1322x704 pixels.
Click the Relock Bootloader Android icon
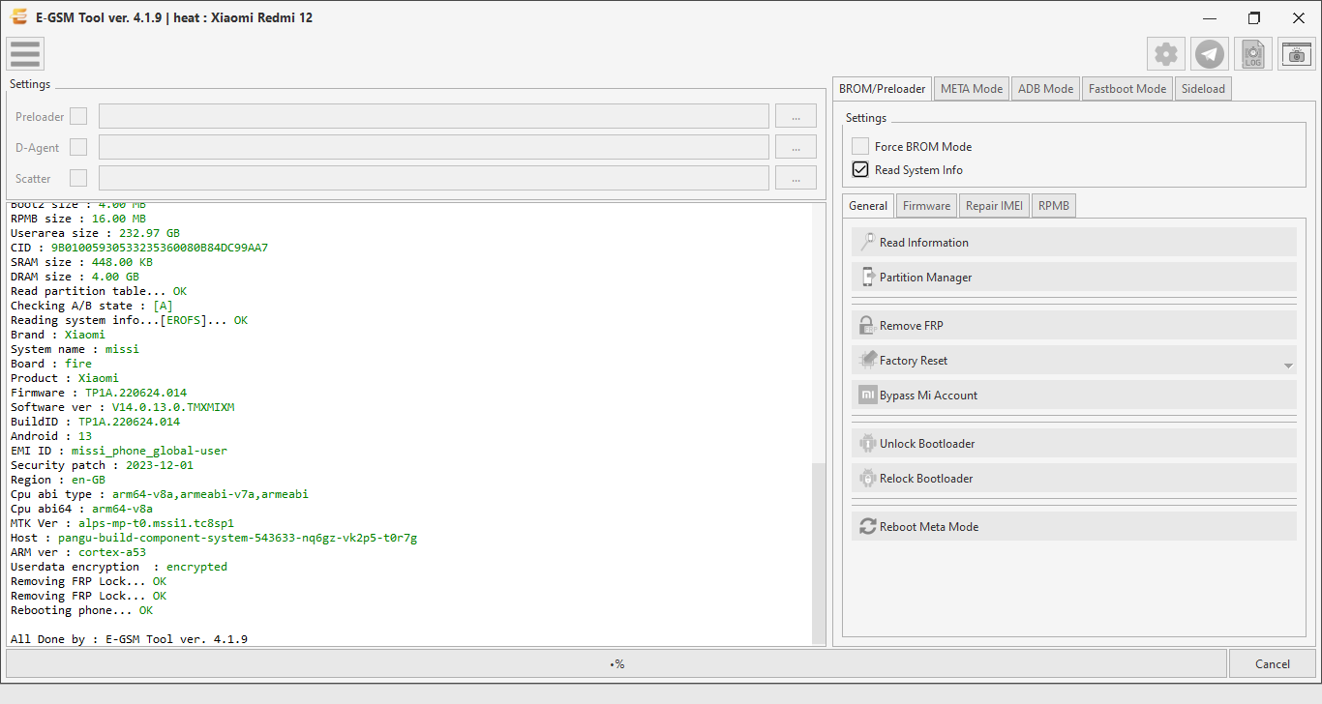[x=867, y=478]
